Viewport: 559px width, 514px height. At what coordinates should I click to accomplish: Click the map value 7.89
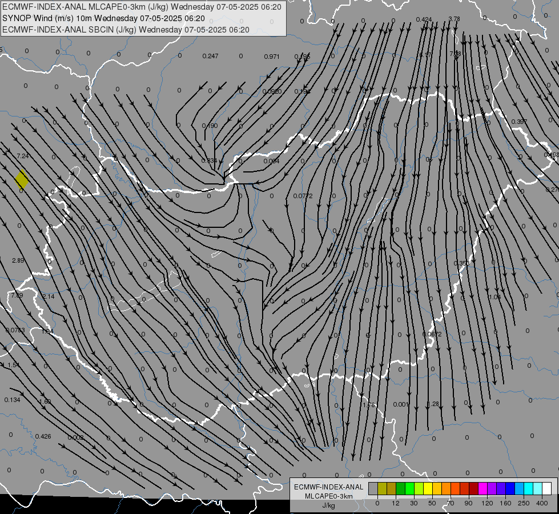point(17,295)
